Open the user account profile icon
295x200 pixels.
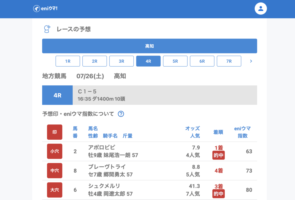pos(261,9)
